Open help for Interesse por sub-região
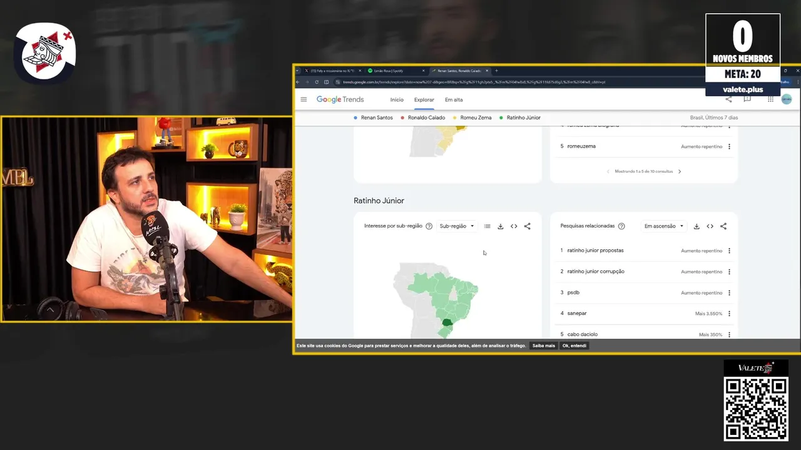Viewport: 801px width, 450px height. point(429,226)
